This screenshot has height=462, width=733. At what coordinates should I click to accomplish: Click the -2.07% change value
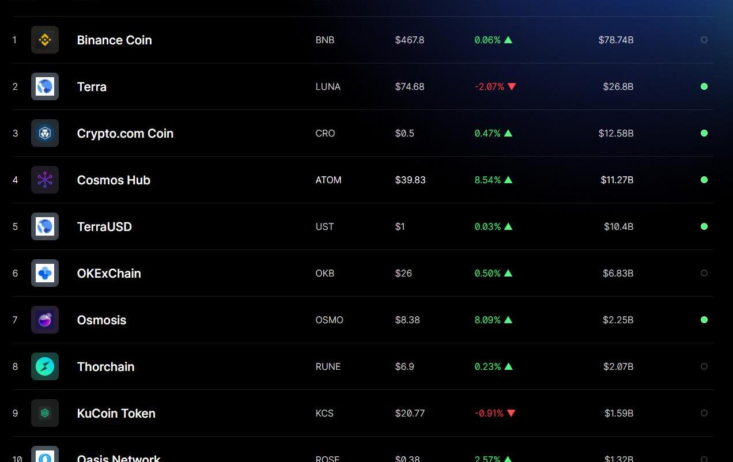pyautogui.click(x=489, y=86)
